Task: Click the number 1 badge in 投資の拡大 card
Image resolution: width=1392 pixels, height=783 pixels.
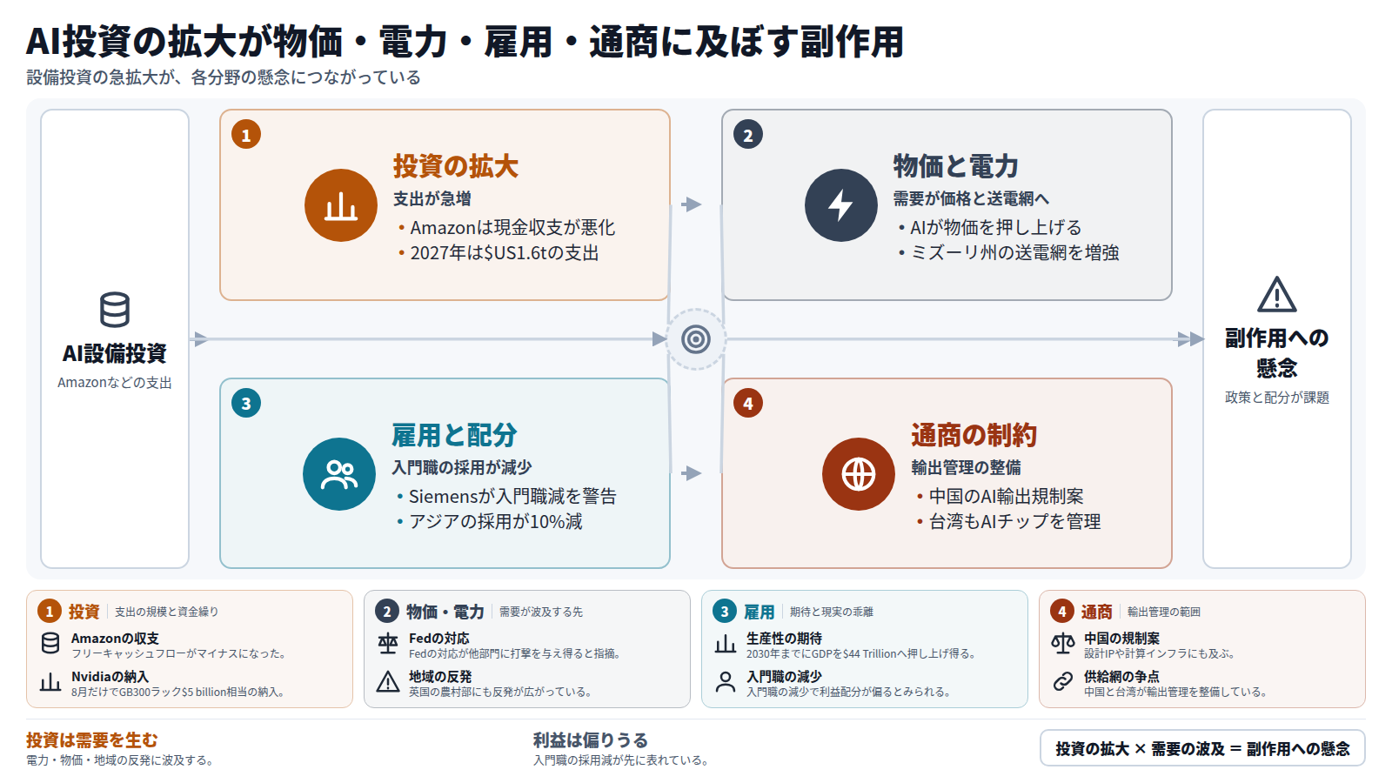Action: (x=246, y=135)
